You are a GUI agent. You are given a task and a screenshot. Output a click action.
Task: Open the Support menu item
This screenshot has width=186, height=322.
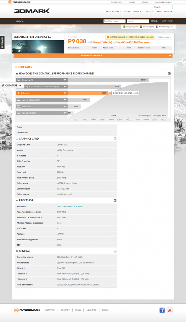coord(138,12)
